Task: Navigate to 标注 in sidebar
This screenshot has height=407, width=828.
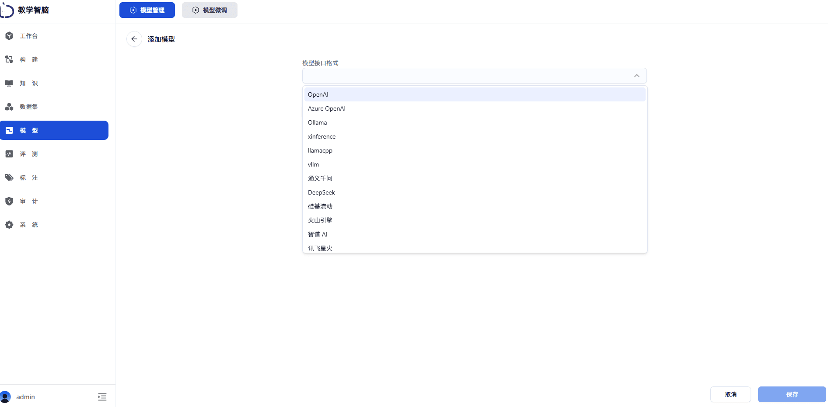Action: click(54, 177)
